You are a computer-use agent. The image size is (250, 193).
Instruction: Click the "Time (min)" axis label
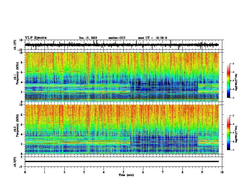[x=126, y=175]
